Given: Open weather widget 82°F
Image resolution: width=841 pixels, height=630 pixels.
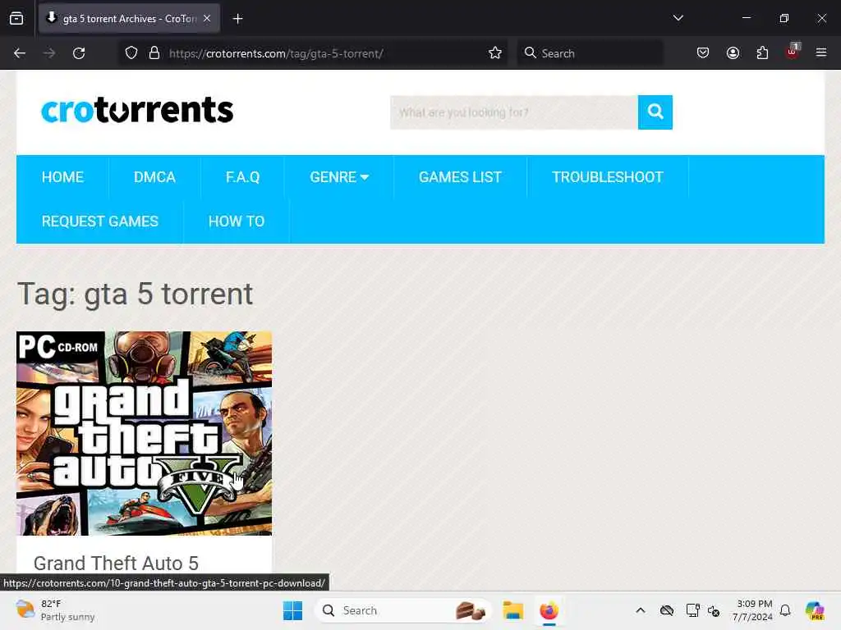Looking at the screenshot, I should click(x=55, y=610).
